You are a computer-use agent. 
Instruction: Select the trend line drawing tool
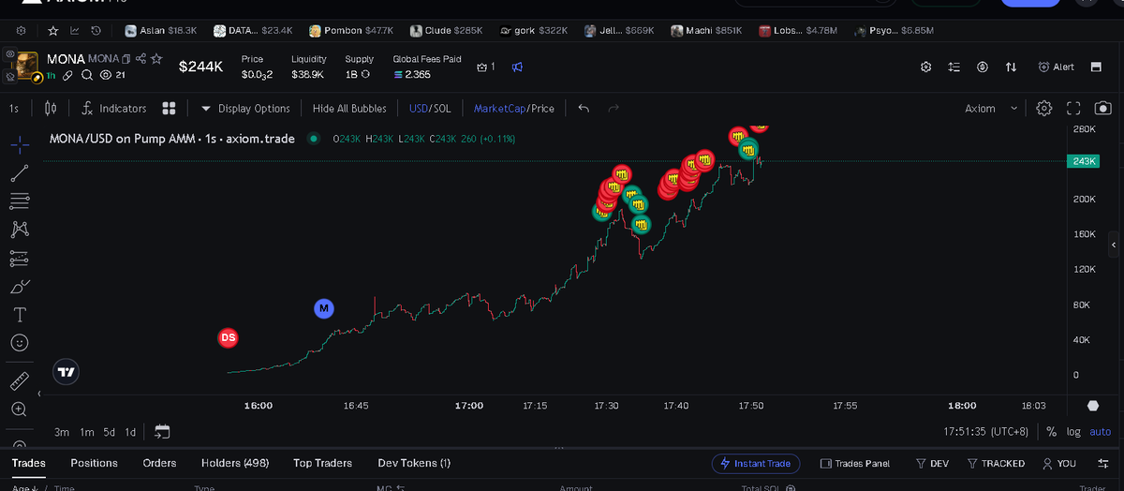pos(20,172)
